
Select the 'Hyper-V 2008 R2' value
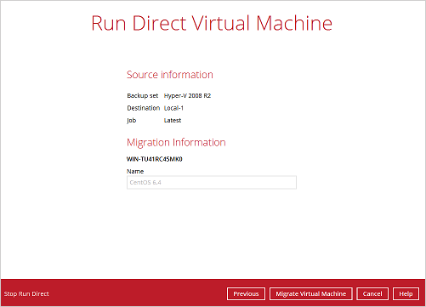187,96
